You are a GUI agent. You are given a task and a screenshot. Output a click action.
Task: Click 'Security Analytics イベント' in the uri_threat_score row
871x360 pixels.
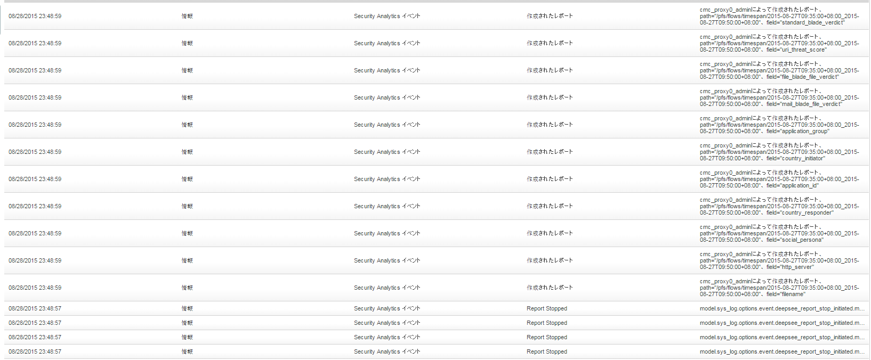[x=387, y=43]
